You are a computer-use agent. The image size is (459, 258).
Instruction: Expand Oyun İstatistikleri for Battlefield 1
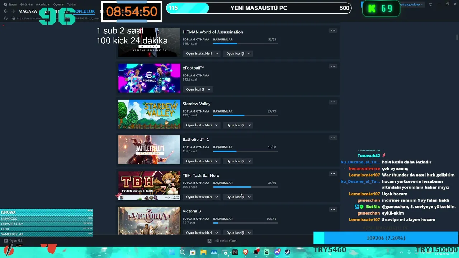[202, 161]
